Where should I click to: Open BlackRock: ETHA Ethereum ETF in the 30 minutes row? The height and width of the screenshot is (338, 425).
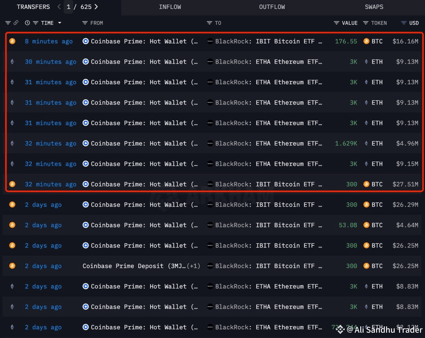tap(269, 62)
